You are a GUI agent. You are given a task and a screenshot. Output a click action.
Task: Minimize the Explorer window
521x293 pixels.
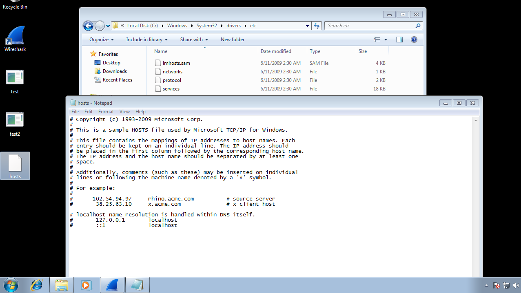[389, 15]
